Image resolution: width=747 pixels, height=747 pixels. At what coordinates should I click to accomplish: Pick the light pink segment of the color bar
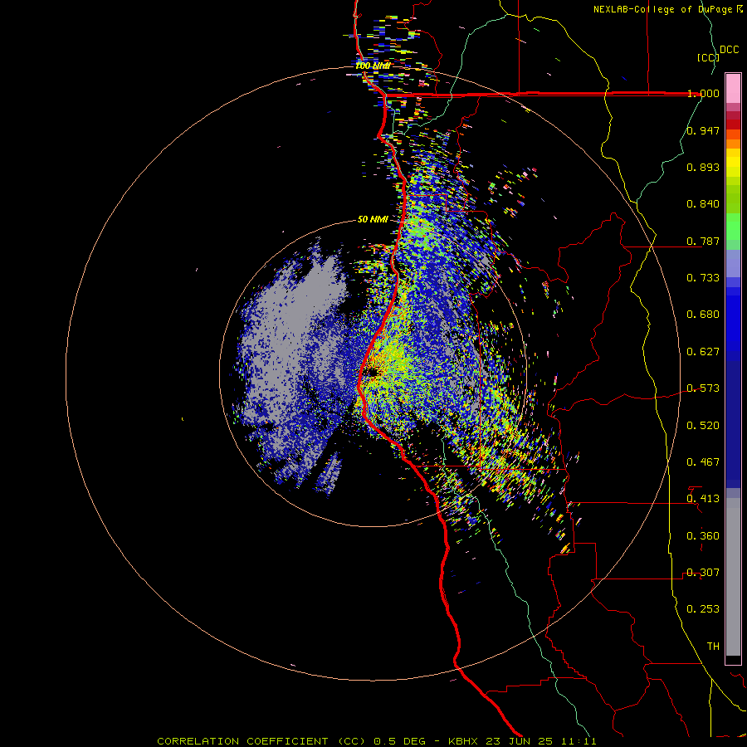click(x=733, y=89)
